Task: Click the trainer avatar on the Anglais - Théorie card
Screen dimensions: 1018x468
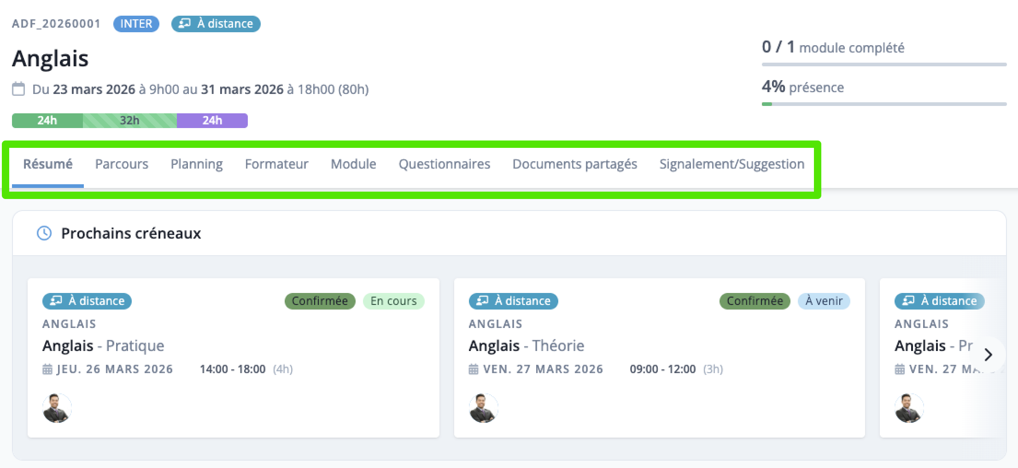Action: [x=484, y=408]
